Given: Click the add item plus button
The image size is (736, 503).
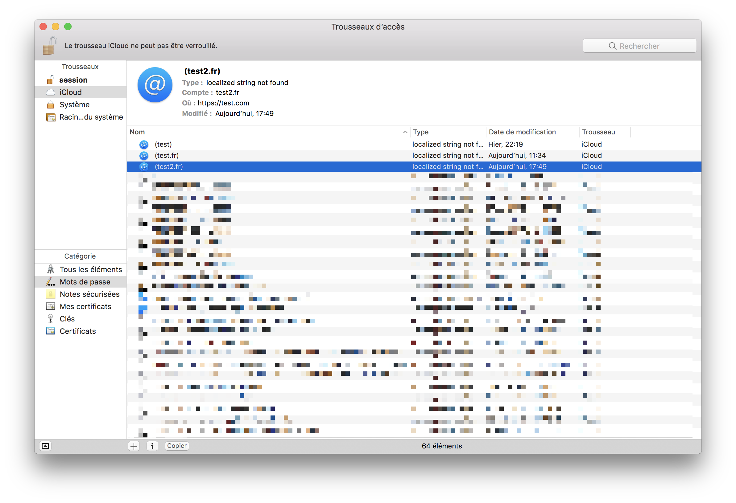Looking at the screenshot, I should (134, 446).
